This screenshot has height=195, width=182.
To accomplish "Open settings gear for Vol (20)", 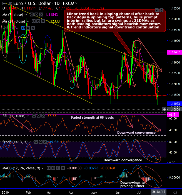I will [x=28, y=28].
